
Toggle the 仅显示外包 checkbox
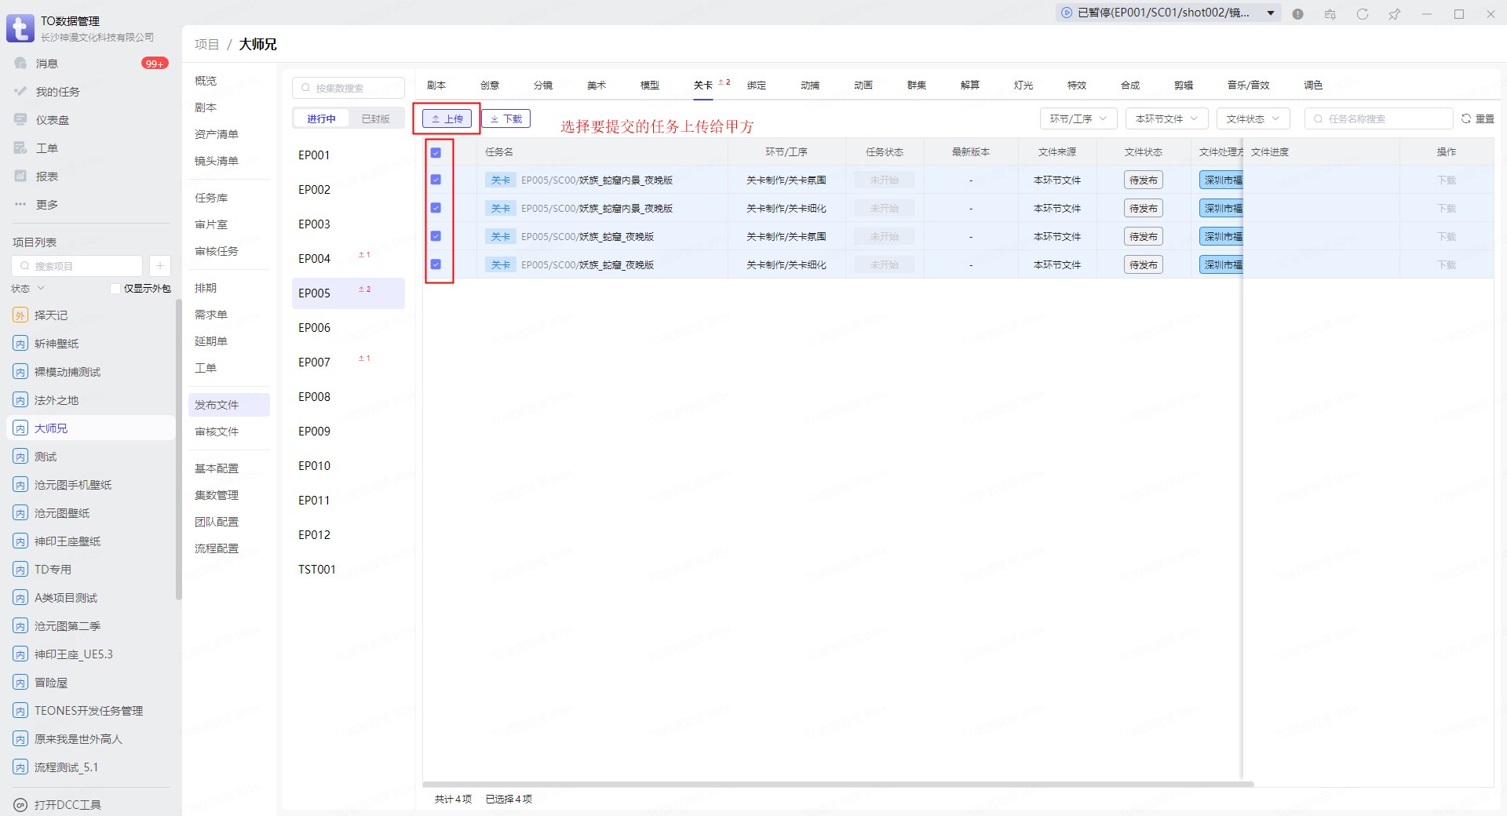(x=115, y=289)
